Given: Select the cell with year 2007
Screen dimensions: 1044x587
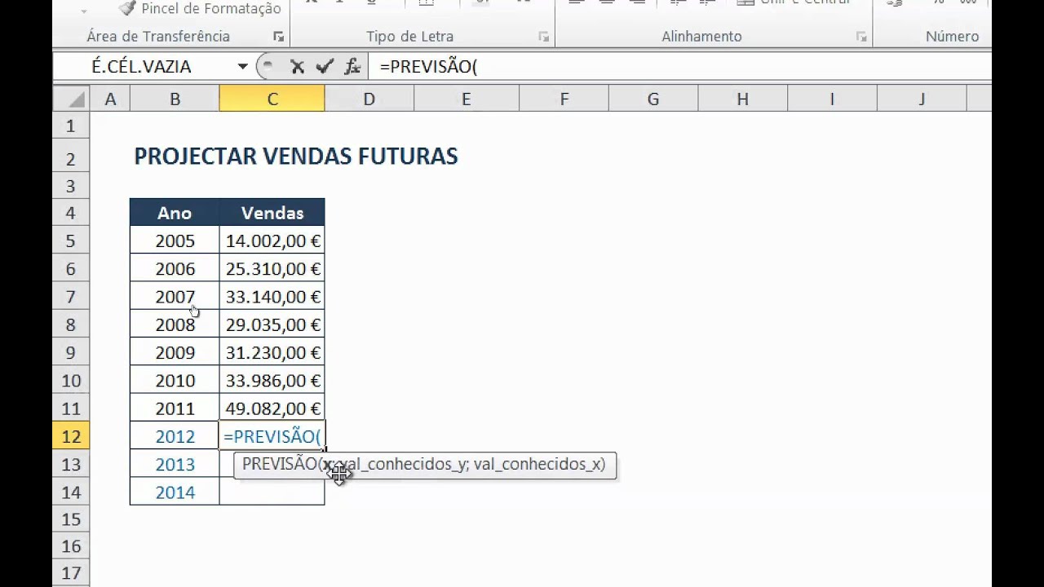Looking at the screenshot, I should click(x=175, y=297).
